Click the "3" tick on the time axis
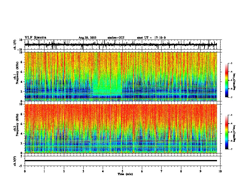 [83, 171]
